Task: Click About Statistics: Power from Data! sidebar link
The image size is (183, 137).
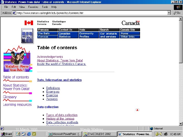Action: (16, 87)
